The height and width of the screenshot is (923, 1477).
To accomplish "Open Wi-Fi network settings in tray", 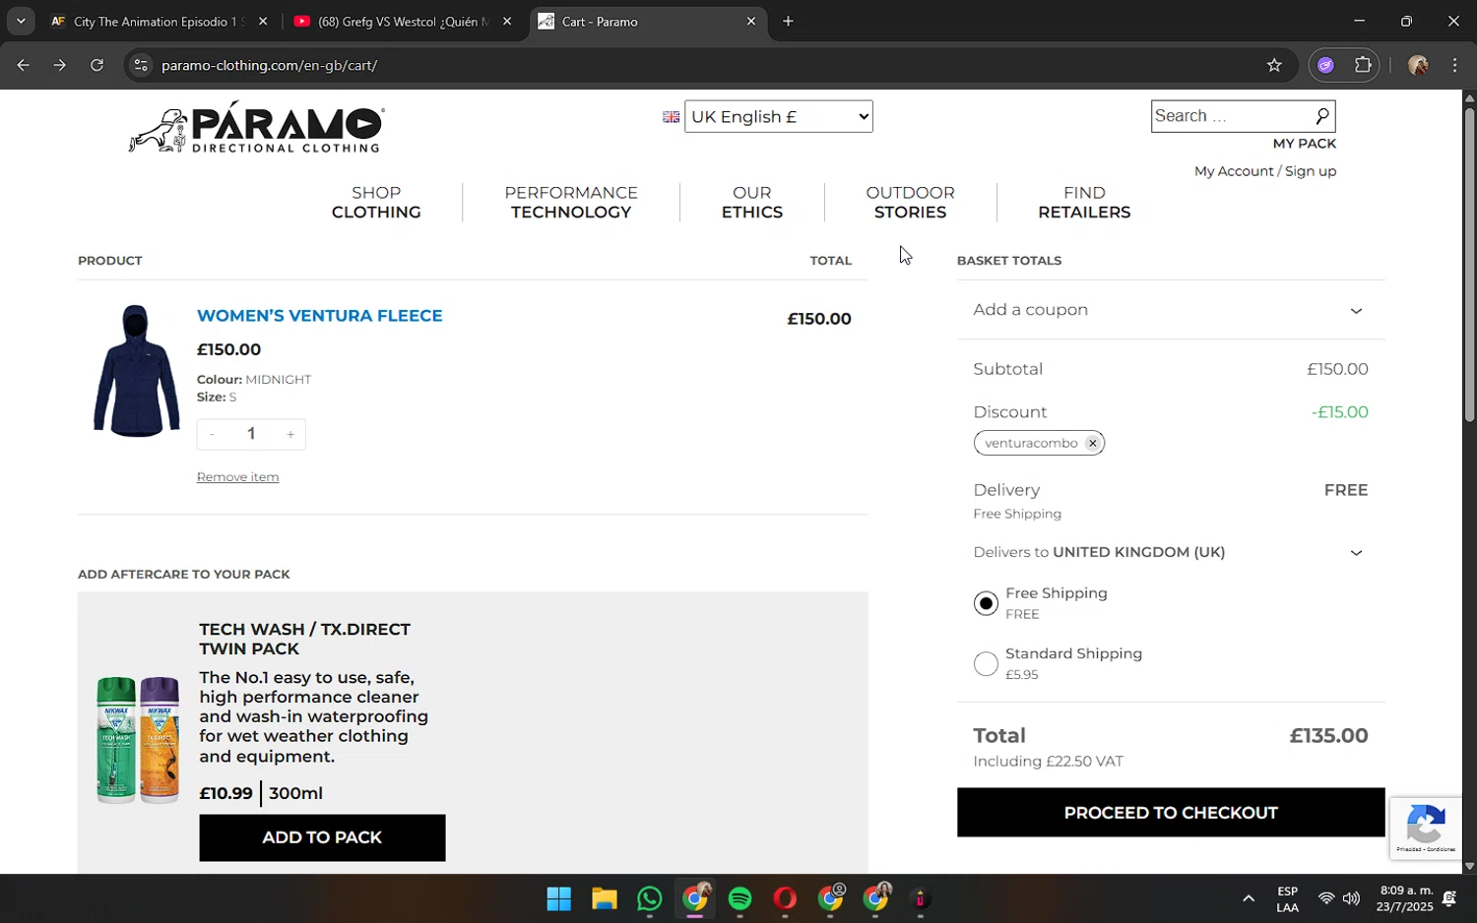I will (x=1325, y=898).
